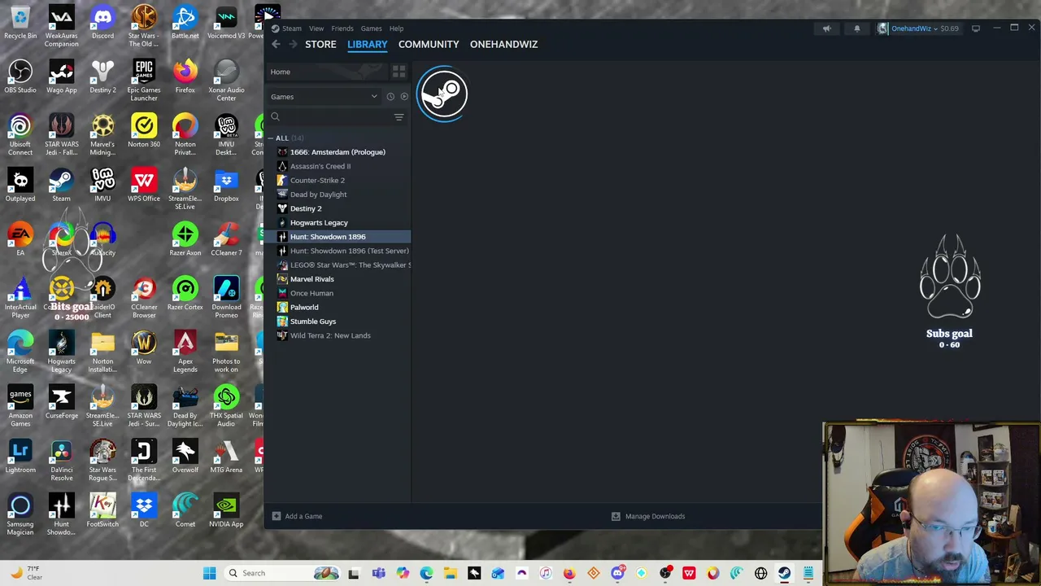This screenshot has height=586, width=1041.
Task: Click the Windows Start button
Action: [x=209, y=573]
